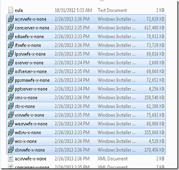Click the sts-x-none file name
179x170 pixels.
coord(25,106)
